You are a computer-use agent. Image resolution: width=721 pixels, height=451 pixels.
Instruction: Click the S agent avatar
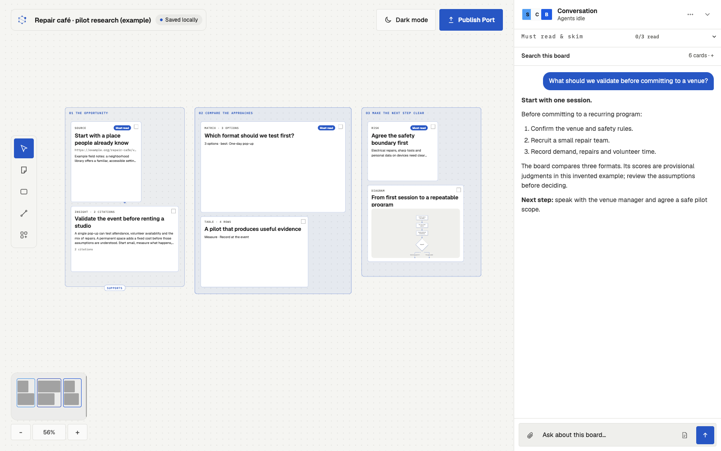(x=527, y=14)
